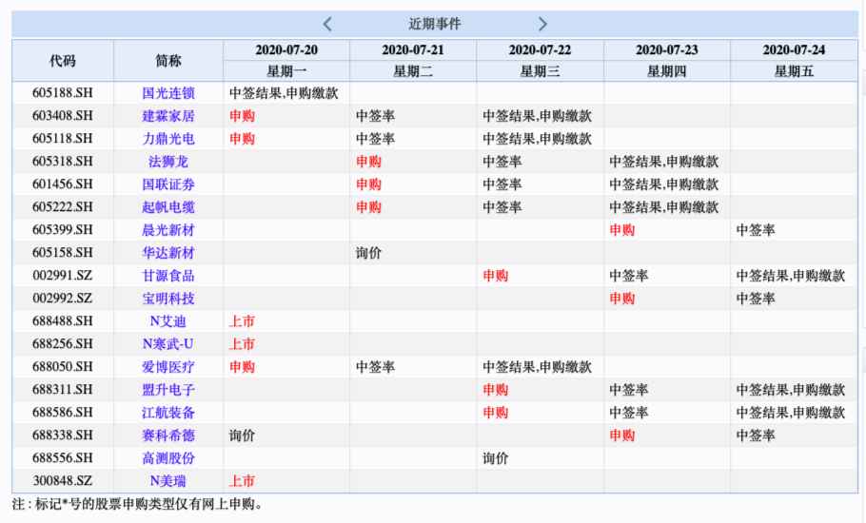Open stock link 国联证券

[x=168, y=184]
